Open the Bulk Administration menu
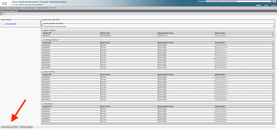The image size is (277, 130). click(x=44, y=8)
